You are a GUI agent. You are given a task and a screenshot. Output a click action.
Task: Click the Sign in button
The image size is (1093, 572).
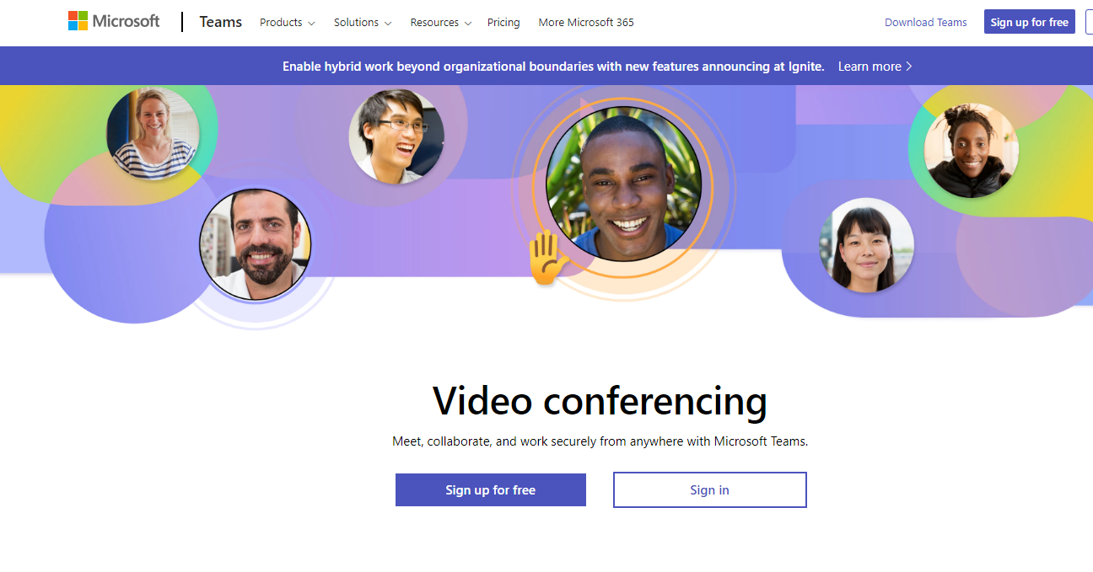pyautogui.click(x=709, y=489)
